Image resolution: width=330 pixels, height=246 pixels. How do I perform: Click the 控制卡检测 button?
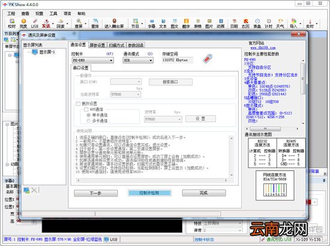(x=149, y=193)
